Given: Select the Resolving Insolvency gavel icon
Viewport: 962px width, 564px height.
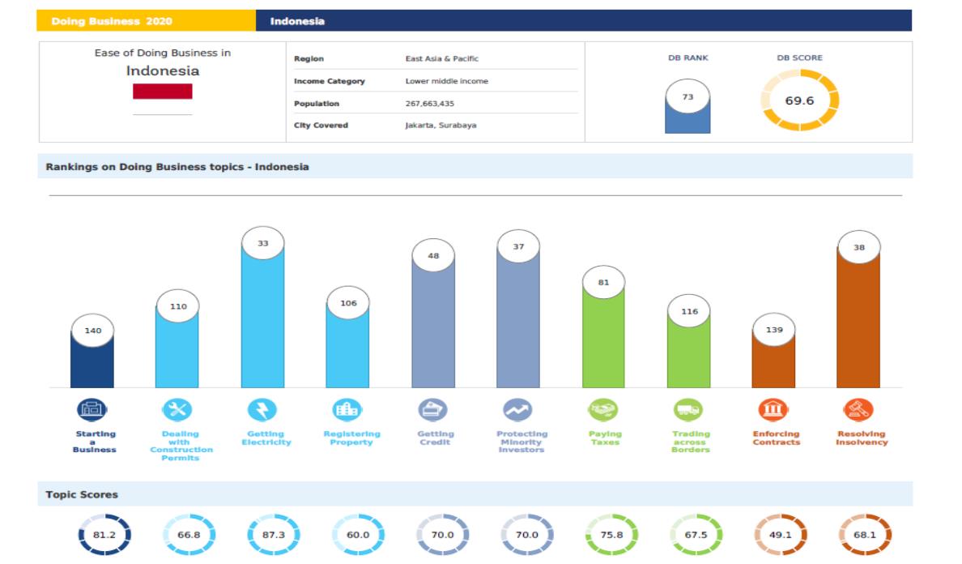Looking at the screenshot, I should tap(859, 410).
